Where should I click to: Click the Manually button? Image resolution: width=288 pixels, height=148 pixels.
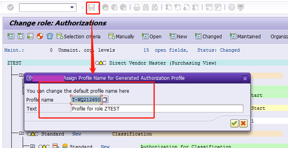click(x=122, y=36)
